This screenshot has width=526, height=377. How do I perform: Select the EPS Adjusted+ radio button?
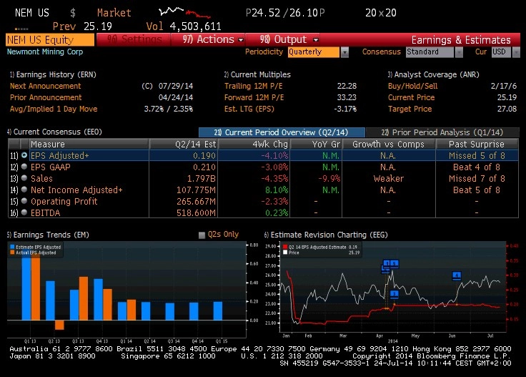coord(24,155)
